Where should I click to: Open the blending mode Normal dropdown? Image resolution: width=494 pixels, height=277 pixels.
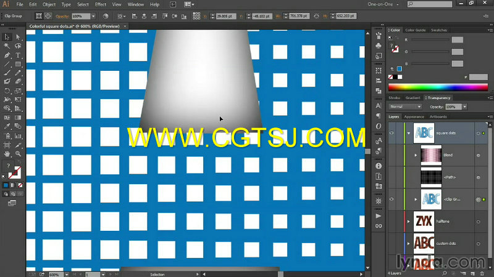coord(405,106)
